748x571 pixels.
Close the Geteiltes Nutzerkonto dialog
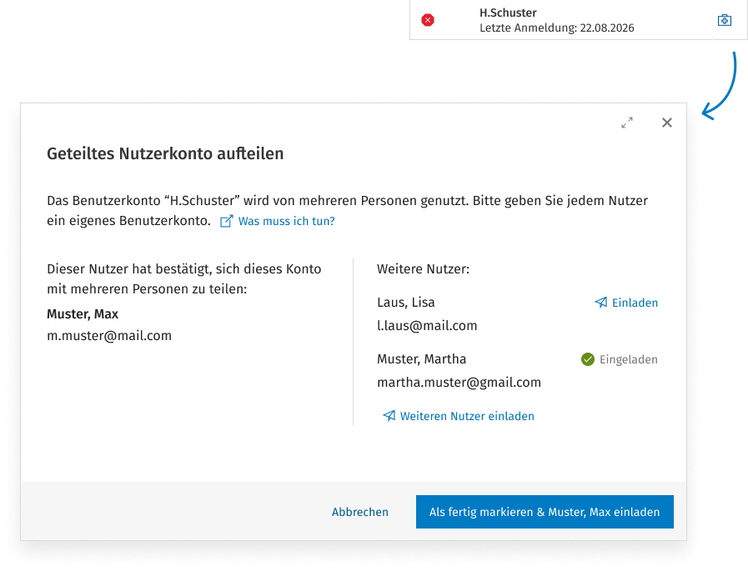point(667,123)
